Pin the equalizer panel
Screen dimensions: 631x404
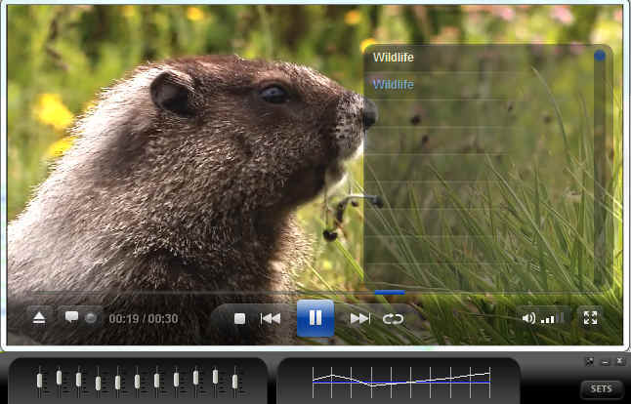(x=589, y=361)
